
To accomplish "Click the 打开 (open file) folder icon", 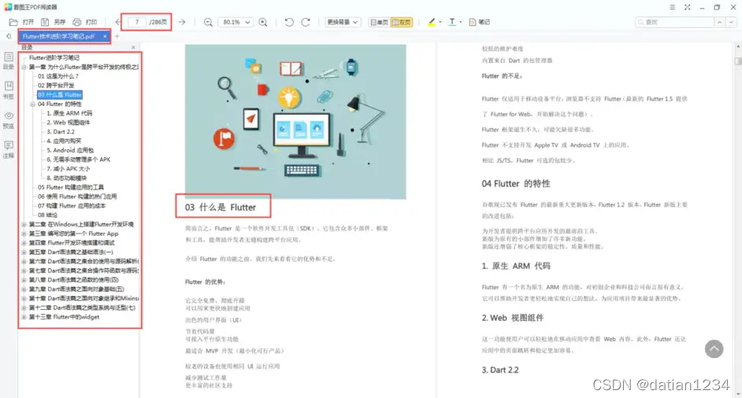I will pyautogui.click(x=13, y=22).
